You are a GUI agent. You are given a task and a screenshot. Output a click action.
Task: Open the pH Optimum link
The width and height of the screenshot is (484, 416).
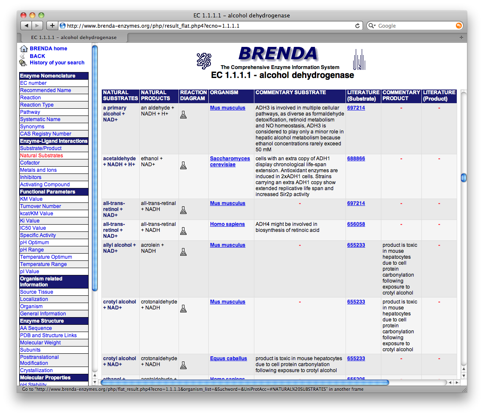point(35,243)
